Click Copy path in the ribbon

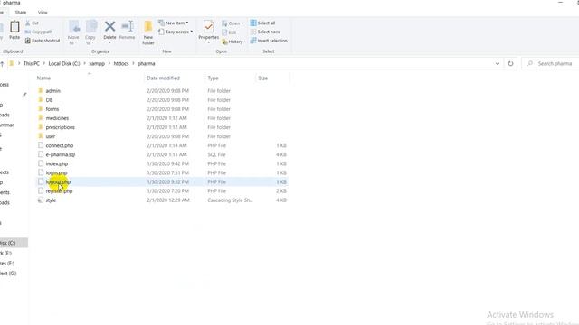39,32
